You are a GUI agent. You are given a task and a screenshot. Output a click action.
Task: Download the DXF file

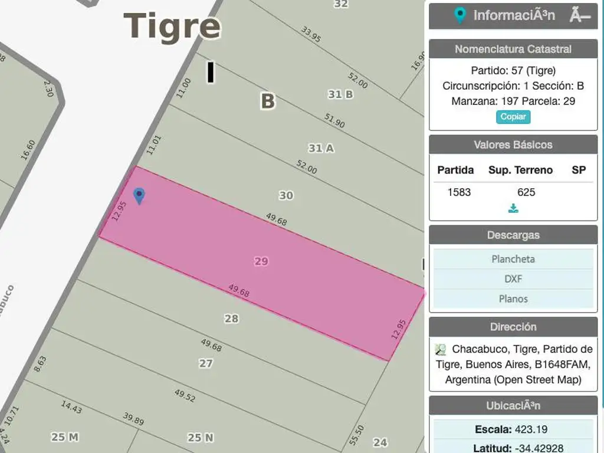click(513, 279)
